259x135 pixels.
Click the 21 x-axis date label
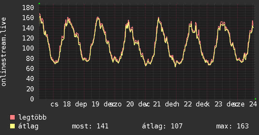point(157,104)
